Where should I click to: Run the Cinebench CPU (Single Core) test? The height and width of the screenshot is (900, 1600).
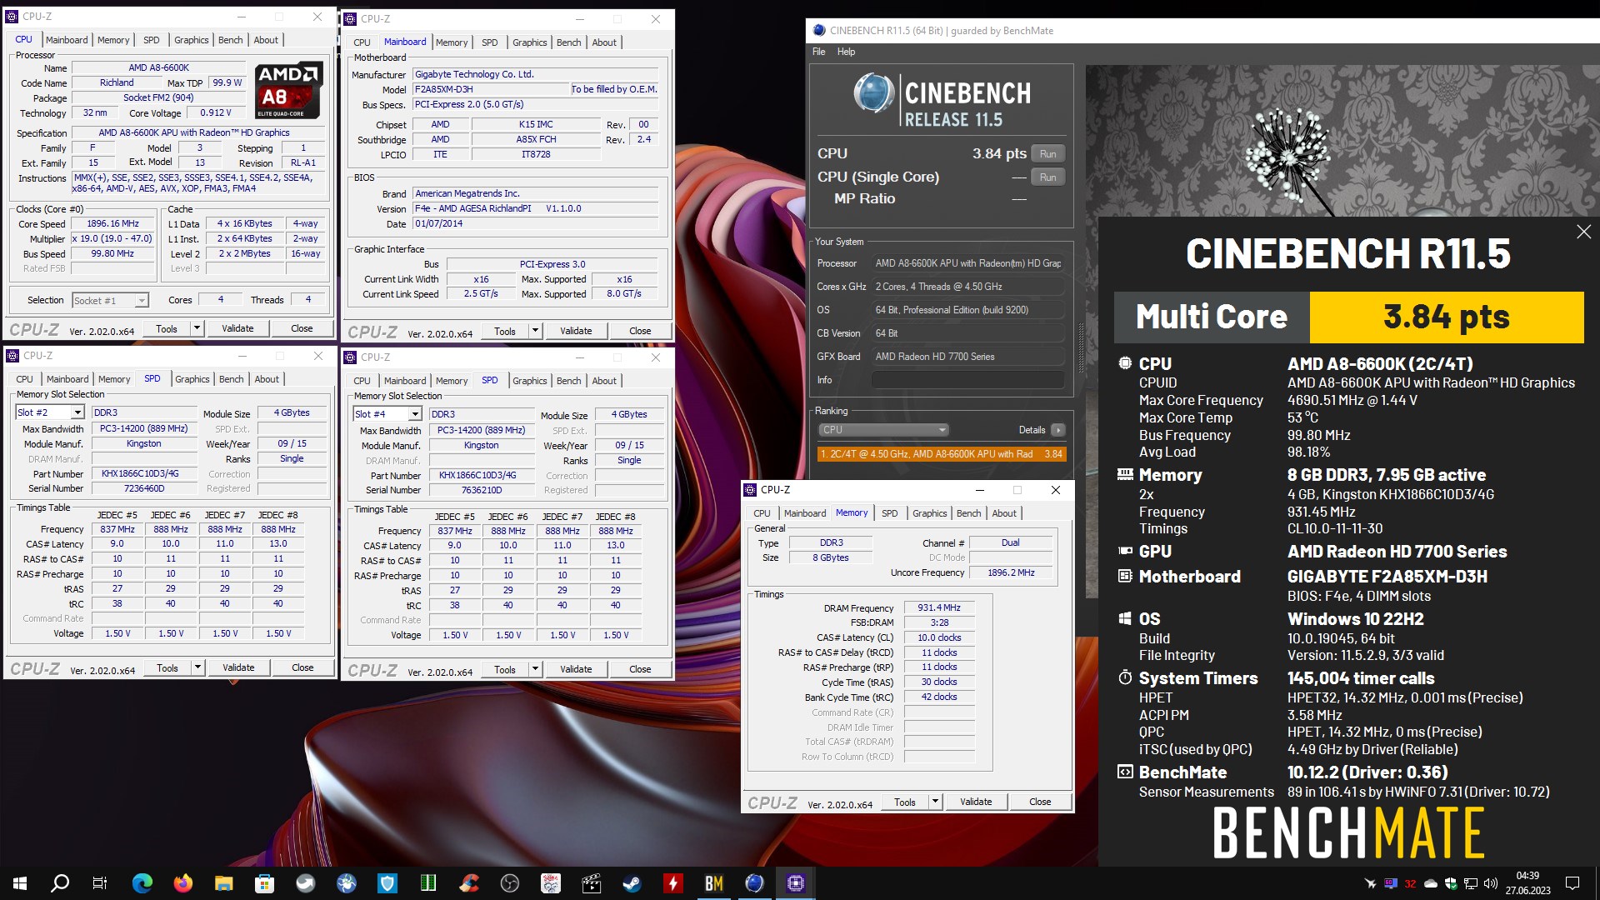(x=1048, y=177)
